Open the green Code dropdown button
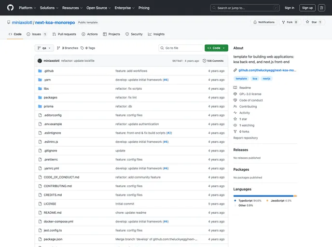This screenshot has width=332, height=247. 216,48
